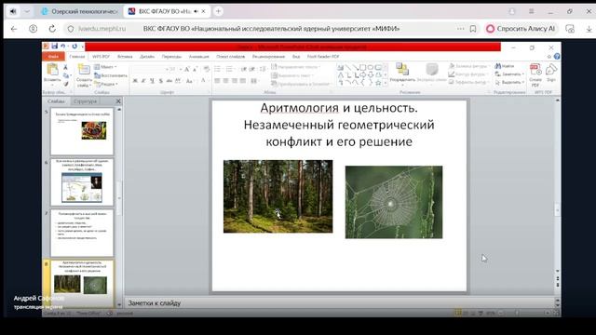Select slide 6 thumbnail

(x=82, y=182)
